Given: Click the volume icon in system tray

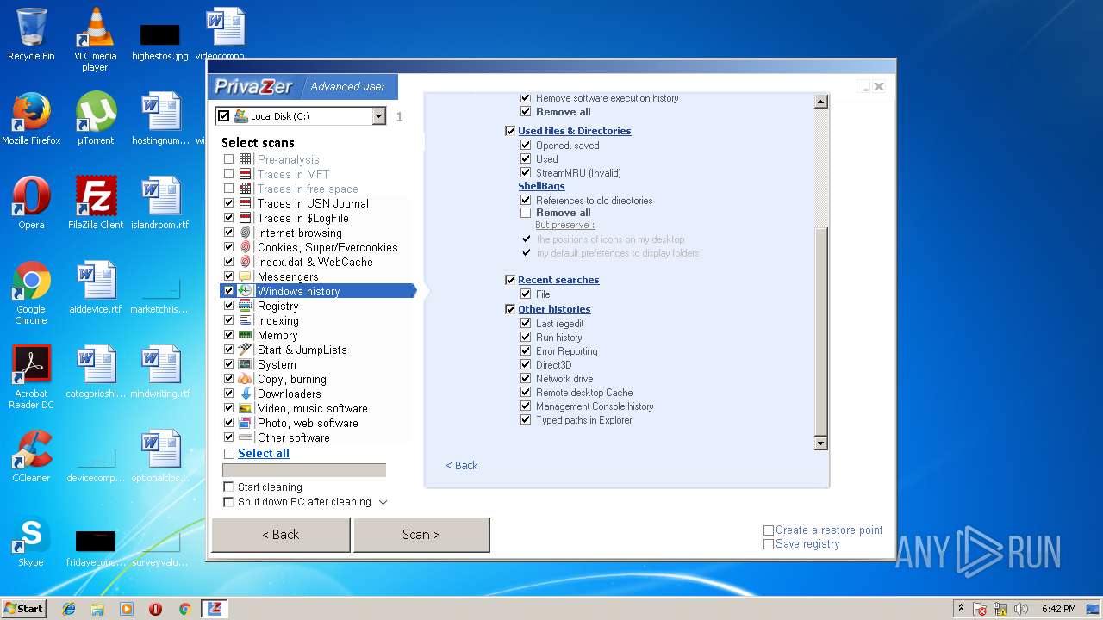Looking at the screenshot, I should [1021, 609].
